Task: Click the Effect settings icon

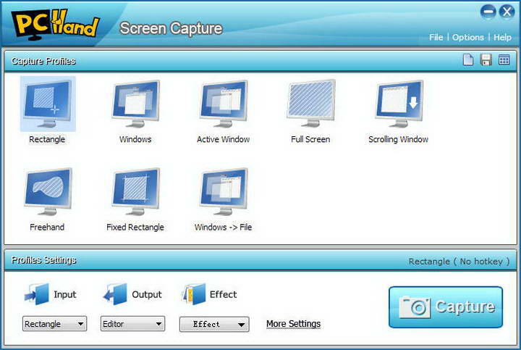Action: point(194,294)
